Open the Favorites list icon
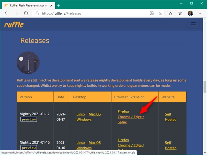 (171, 13)
